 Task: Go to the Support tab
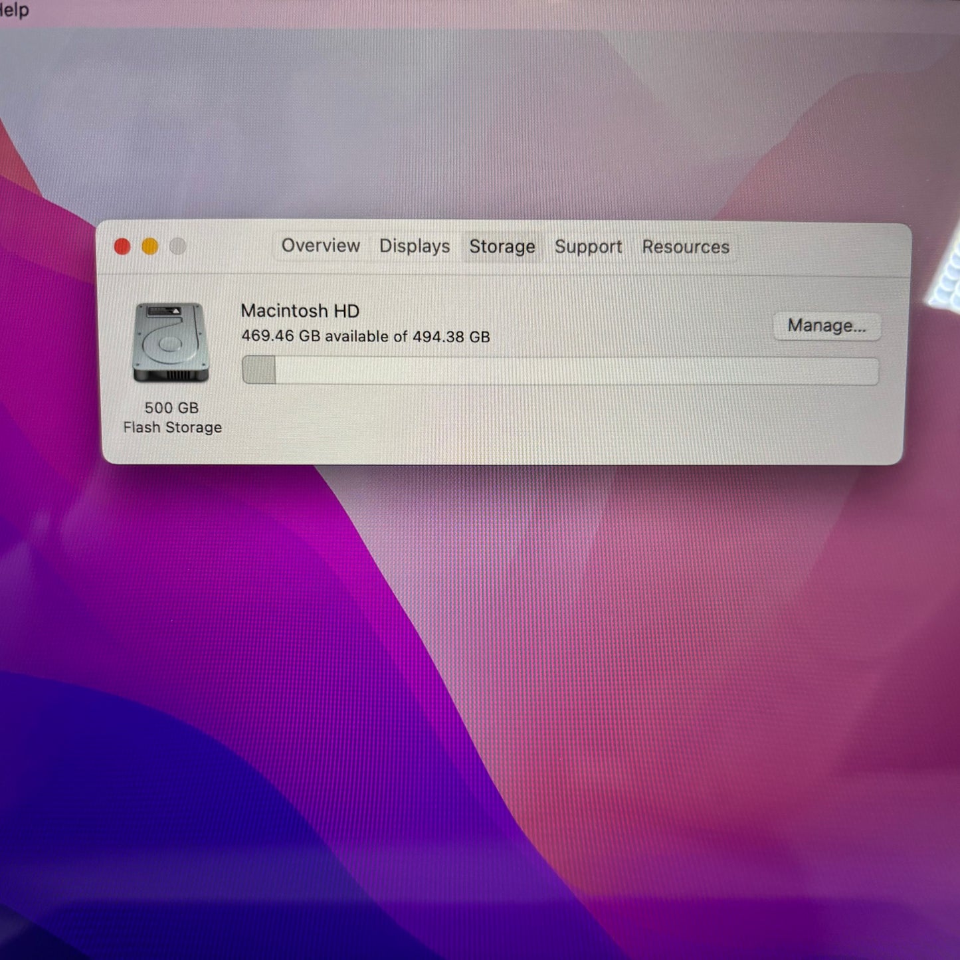click(588, 247)
